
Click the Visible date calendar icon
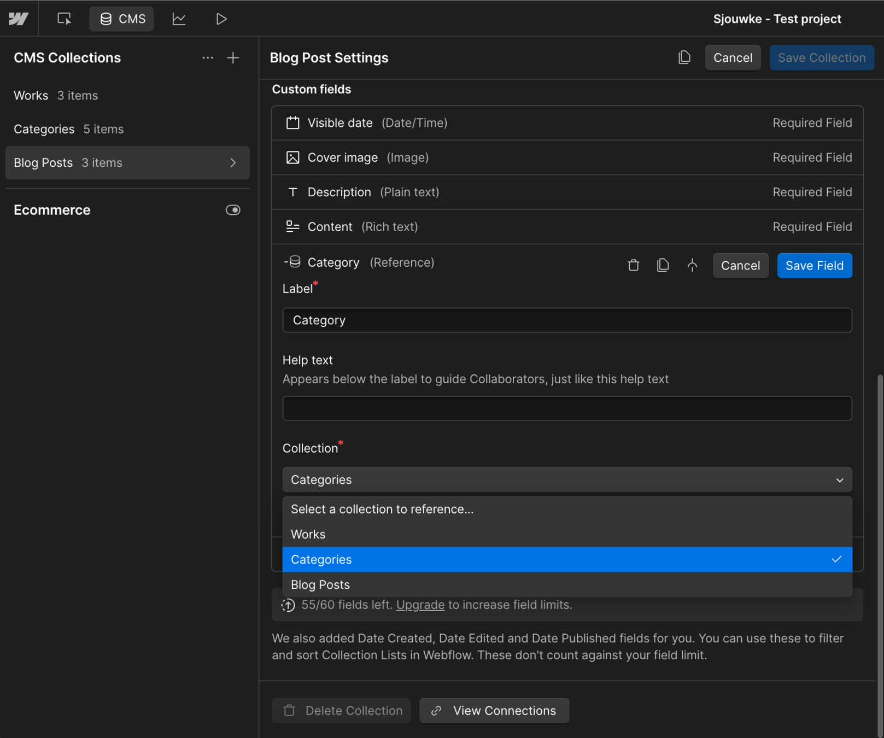coord(293,123)
